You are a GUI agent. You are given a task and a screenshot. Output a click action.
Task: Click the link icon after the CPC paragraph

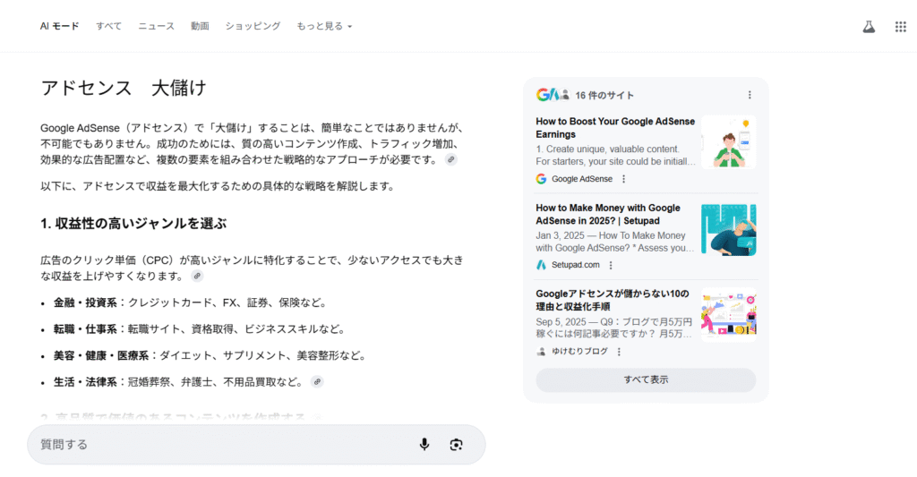click(x=197, y=277)
